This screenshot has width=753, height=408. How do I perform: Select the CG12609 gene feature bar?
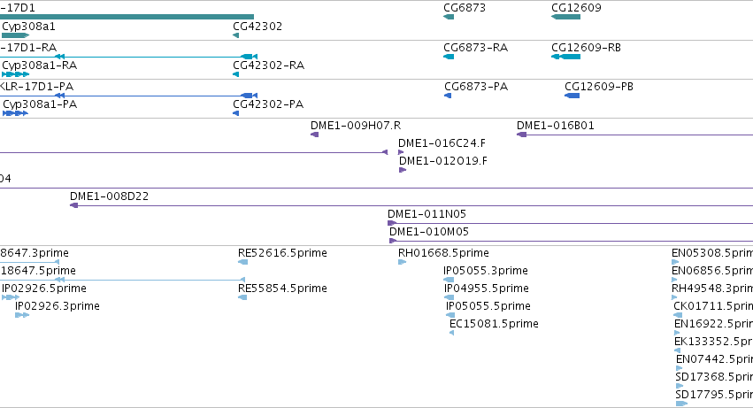point(565,17)
